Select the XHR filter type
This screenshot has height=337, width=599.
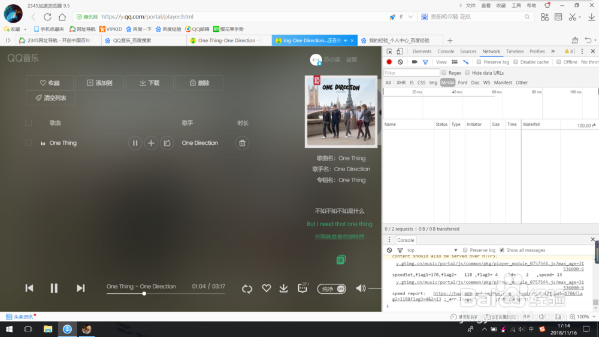(401, 83)
